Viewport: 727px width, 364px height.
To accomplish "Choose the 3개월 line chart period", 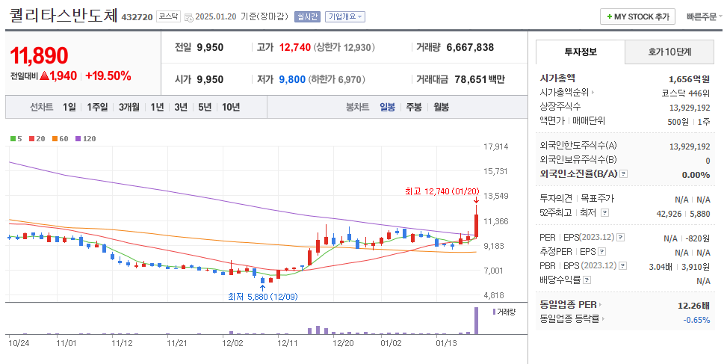I will point(129,107).
